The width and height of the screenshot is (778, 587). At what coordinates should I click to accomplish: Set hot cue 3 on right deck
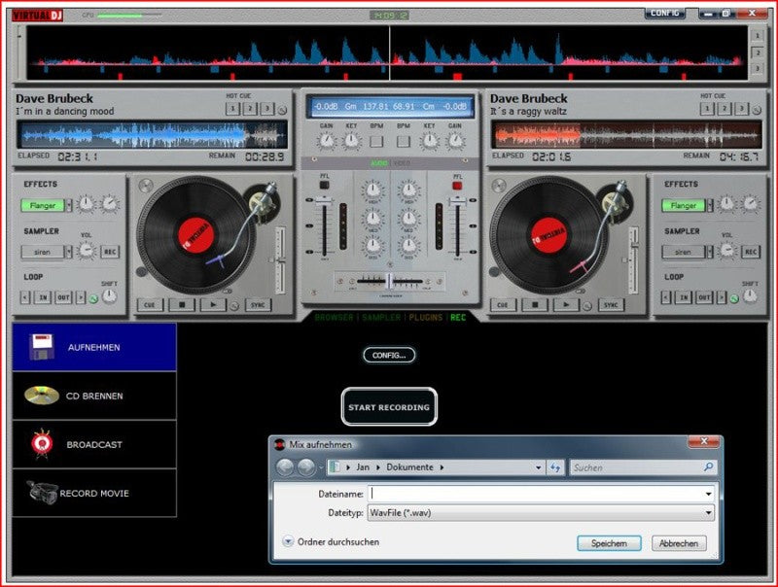741,109
